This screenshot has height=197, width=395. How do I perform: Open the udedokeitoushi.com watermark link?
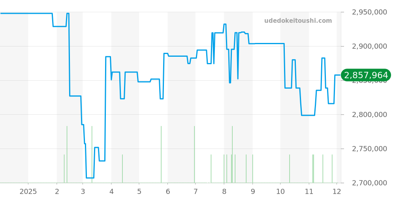(298, 21)
